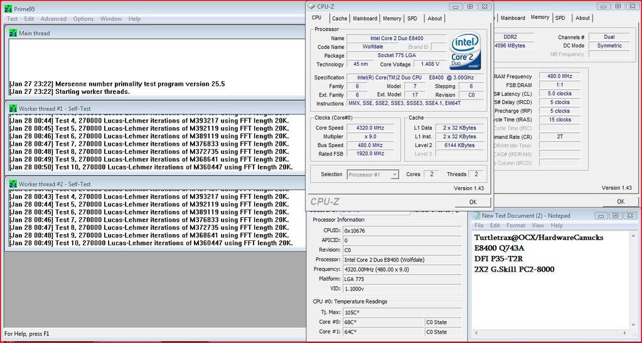Image resolution: width=642 pixels, height=343 pixels.
Task: Select Mainboard tab in background CPU-Z window
Action: pyautogui.click(x=513, y=18)
